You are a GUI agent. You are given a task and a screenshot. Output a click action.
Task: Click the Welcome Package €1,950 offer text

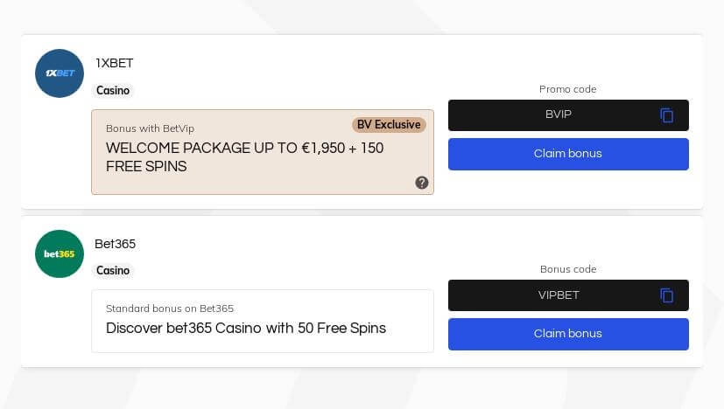245,157
